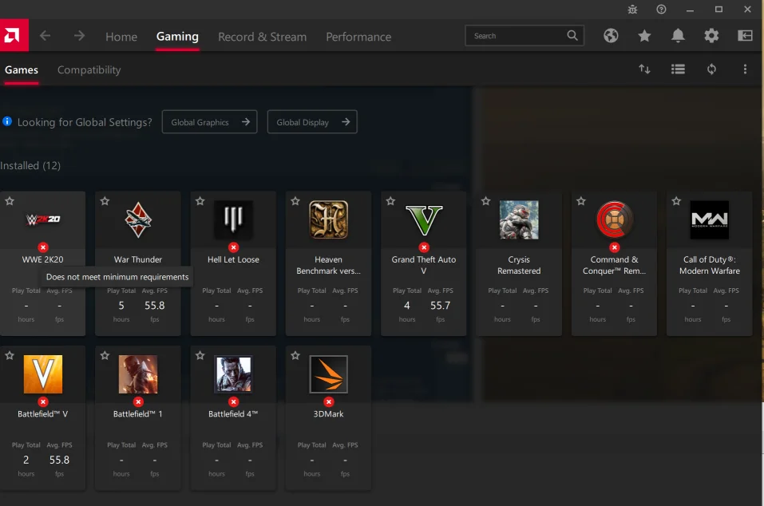Open the Home tab
The width and height of the screenshot is (764, 506).
click(121, 37)
